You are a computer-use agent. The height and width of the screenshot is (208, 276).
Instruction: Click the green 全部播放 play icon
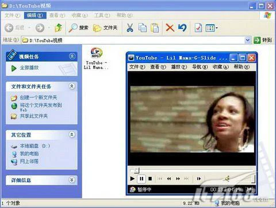(14, 68)
